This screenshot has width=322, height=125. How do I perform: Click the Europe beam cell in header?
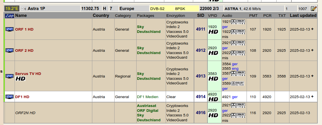pos(127,9)
